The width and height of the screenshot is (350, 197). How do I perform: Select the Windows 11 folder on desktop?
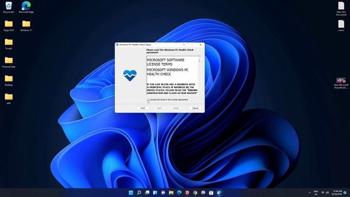pos(26,26)
